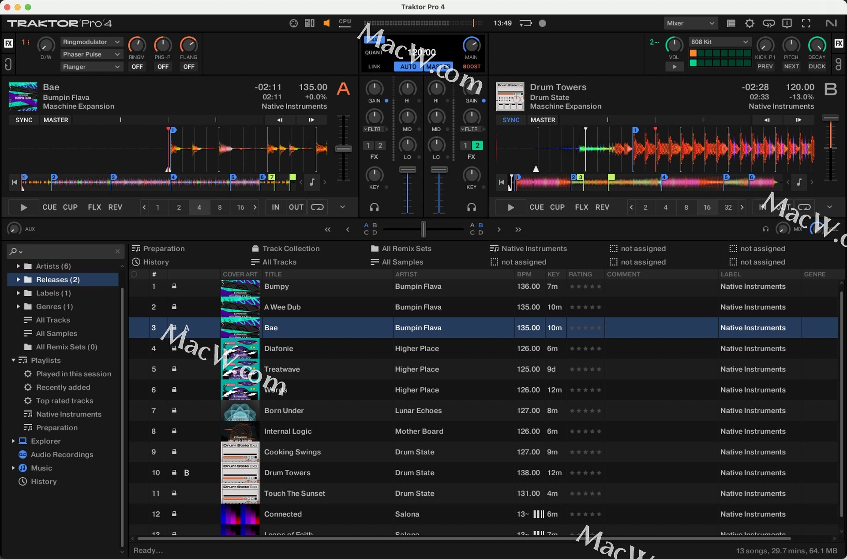This screenshot has height=559, width=847.
Task: Toggle the browser-only layout icon in header
Action: (731, 23)
